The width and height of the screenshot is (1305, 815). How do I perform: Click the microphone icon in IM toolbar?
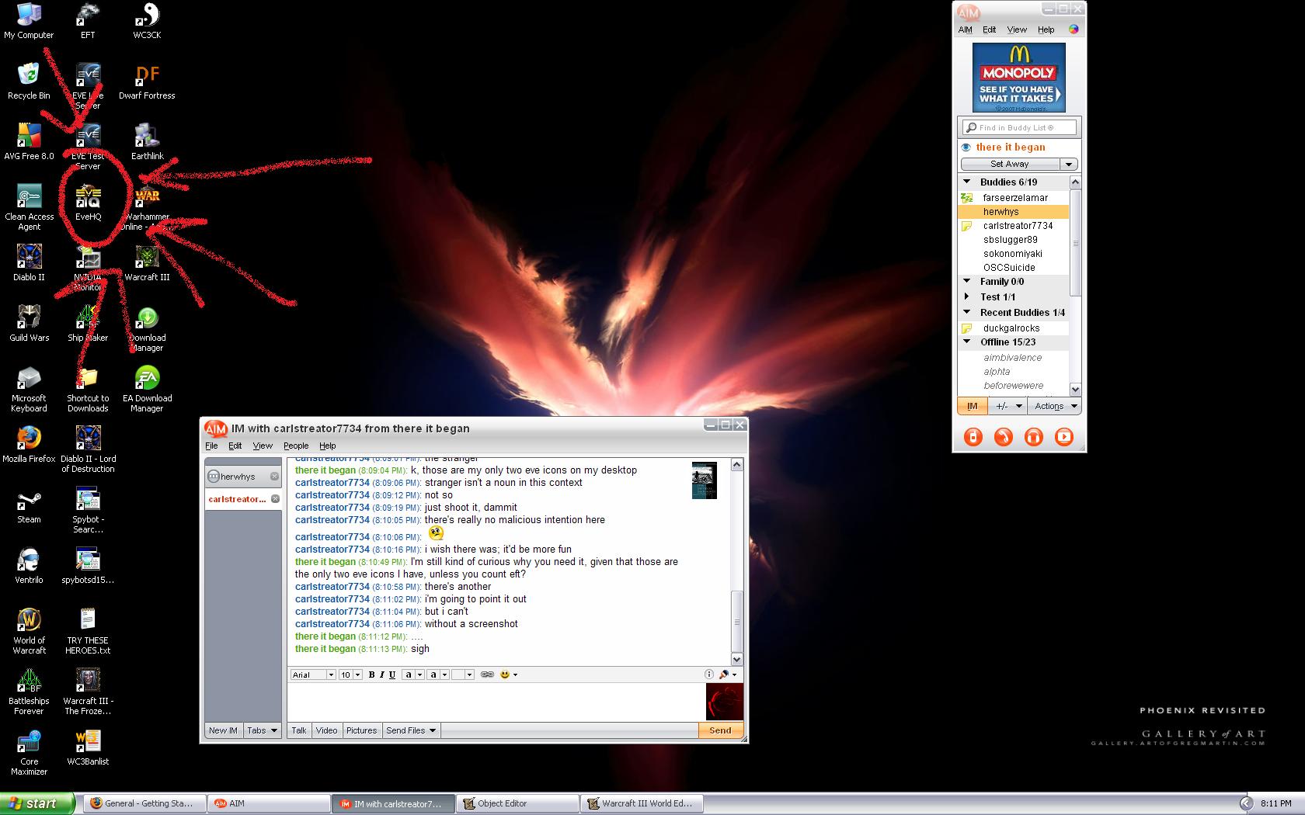point(724,675)
